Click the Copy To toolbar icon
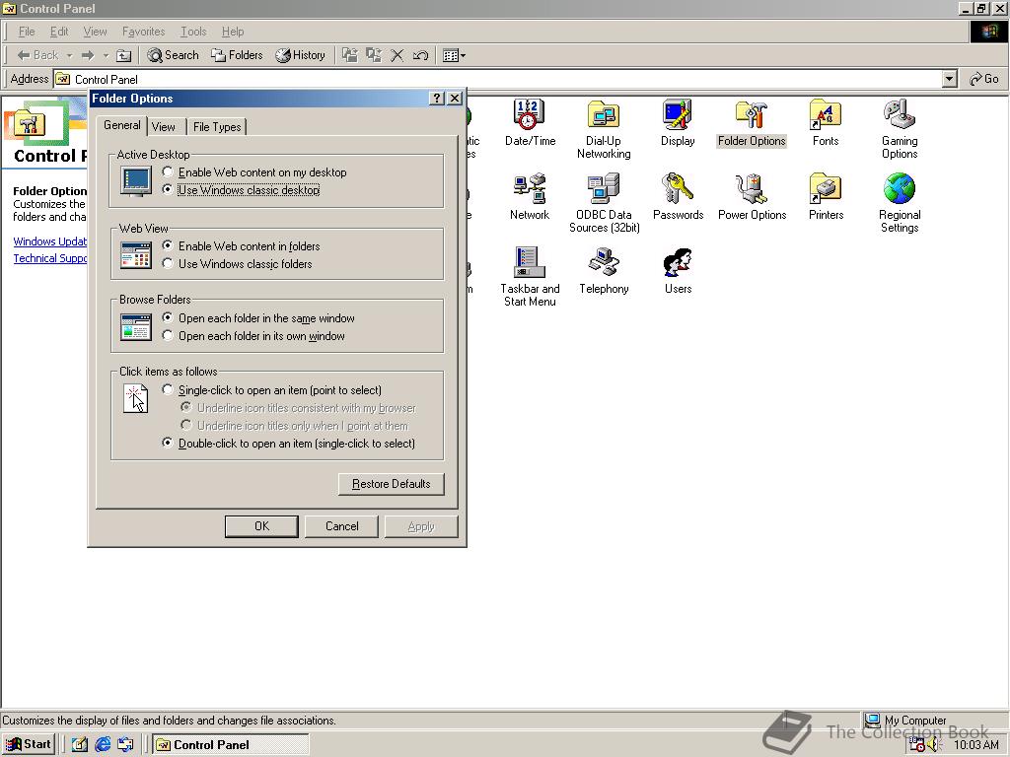Screen dimensions: 1010x757 point(374,55)
